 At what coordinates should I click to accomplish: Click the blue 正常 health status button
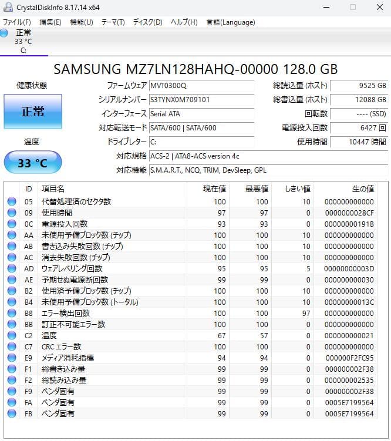(x=33, y=112)
